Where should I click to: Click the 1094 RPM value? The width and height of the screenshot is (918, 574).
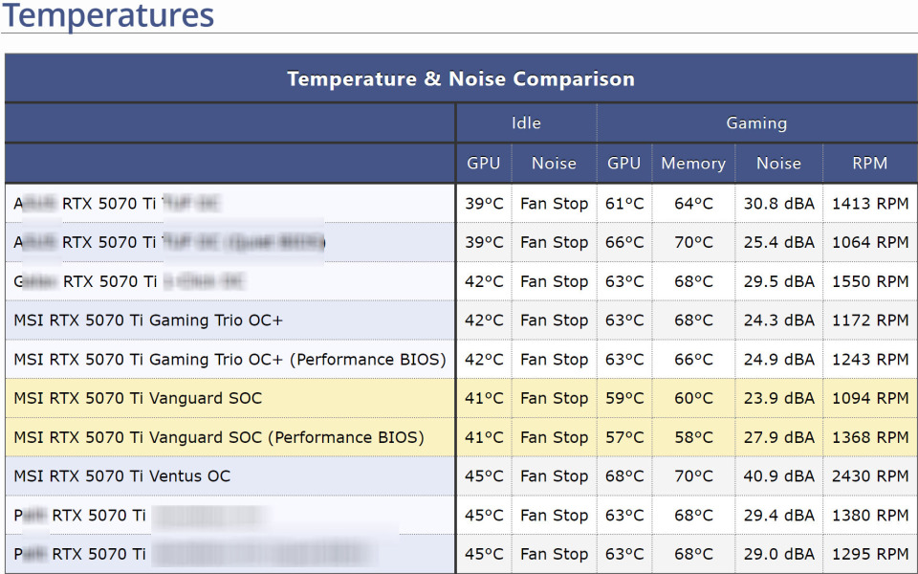tap(869, 398)
